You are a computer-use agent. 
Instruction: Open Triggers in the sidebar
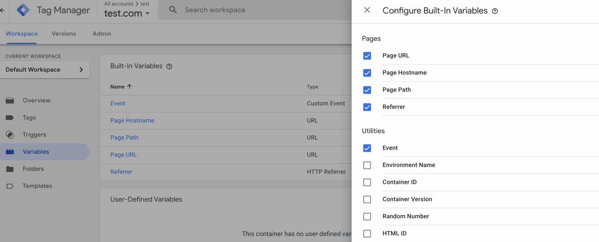[x=34, y=134]
